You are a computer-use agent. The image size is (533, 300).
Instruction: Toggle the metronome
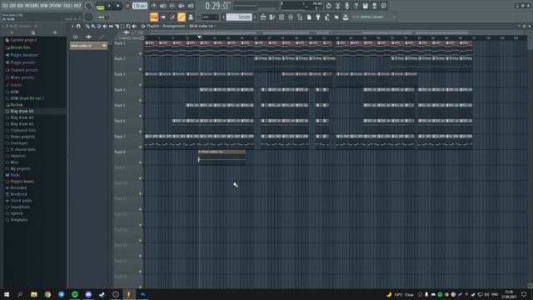tap(154, 6)
